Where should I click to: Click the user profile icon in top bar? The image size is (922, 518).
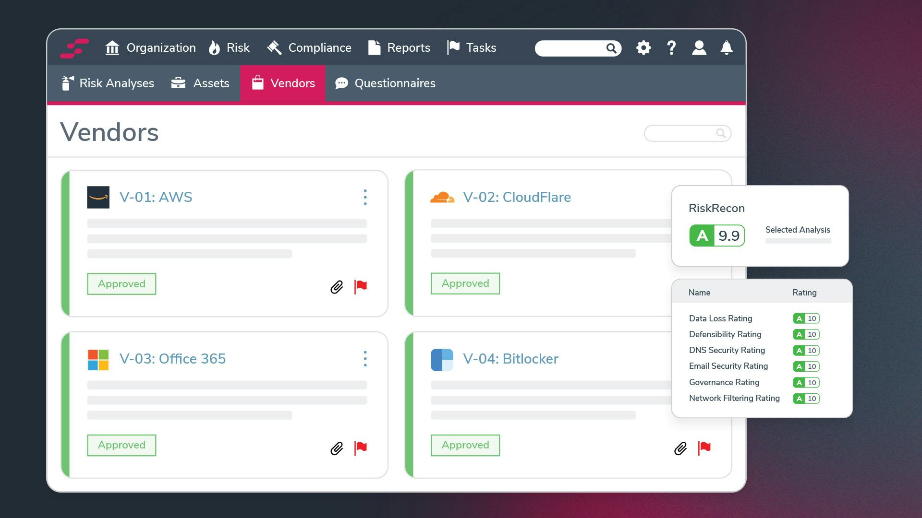pos(700,47)
